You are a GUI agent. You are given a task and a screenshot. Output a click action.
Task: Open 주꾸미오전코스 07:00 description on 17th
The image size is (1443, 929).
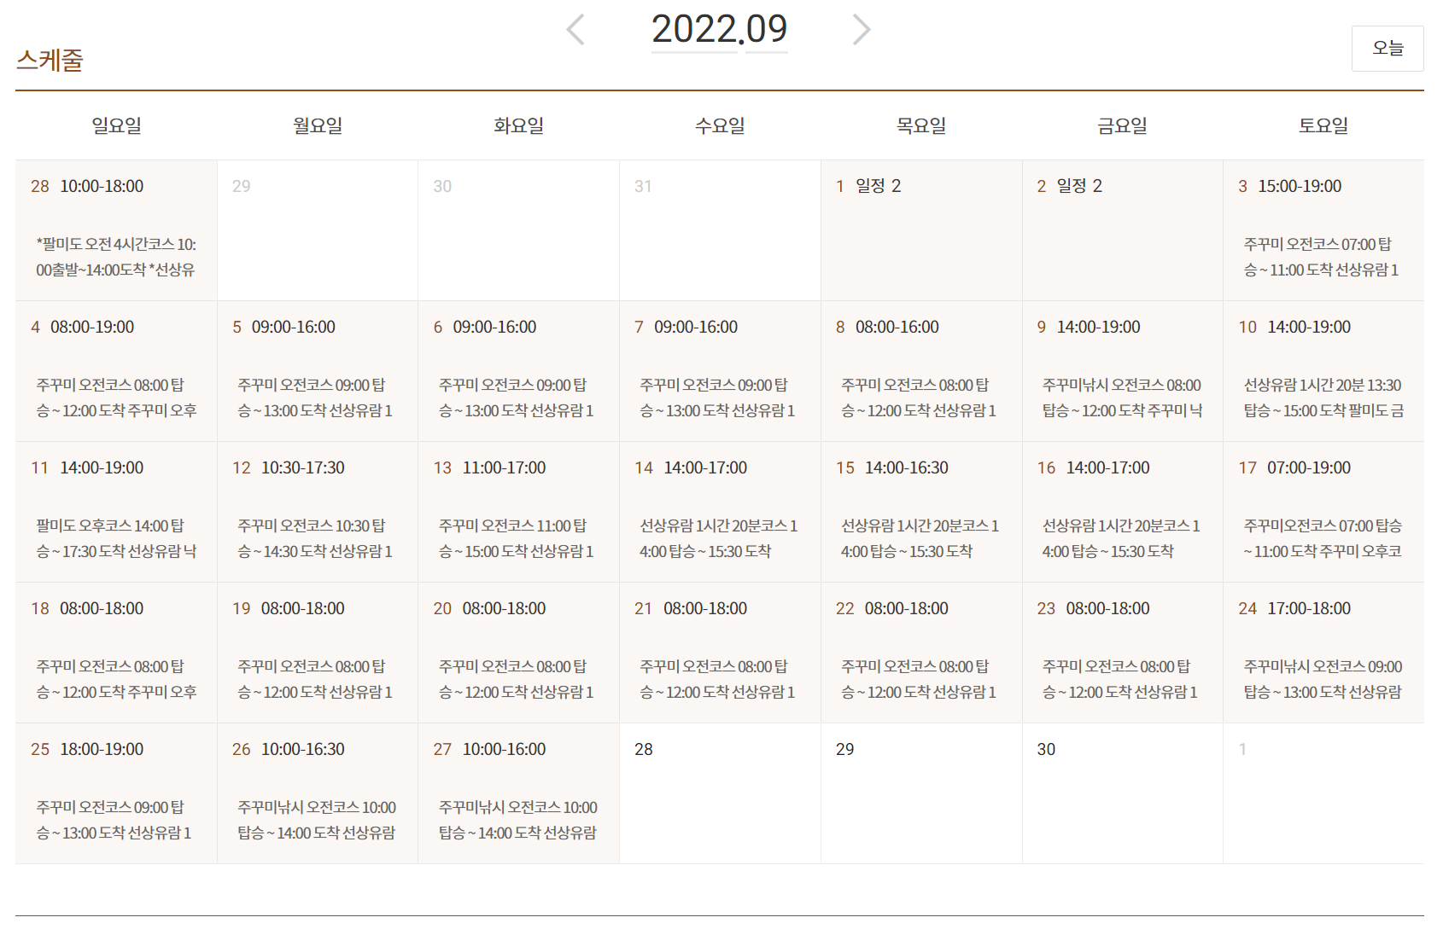[1323, 538]
